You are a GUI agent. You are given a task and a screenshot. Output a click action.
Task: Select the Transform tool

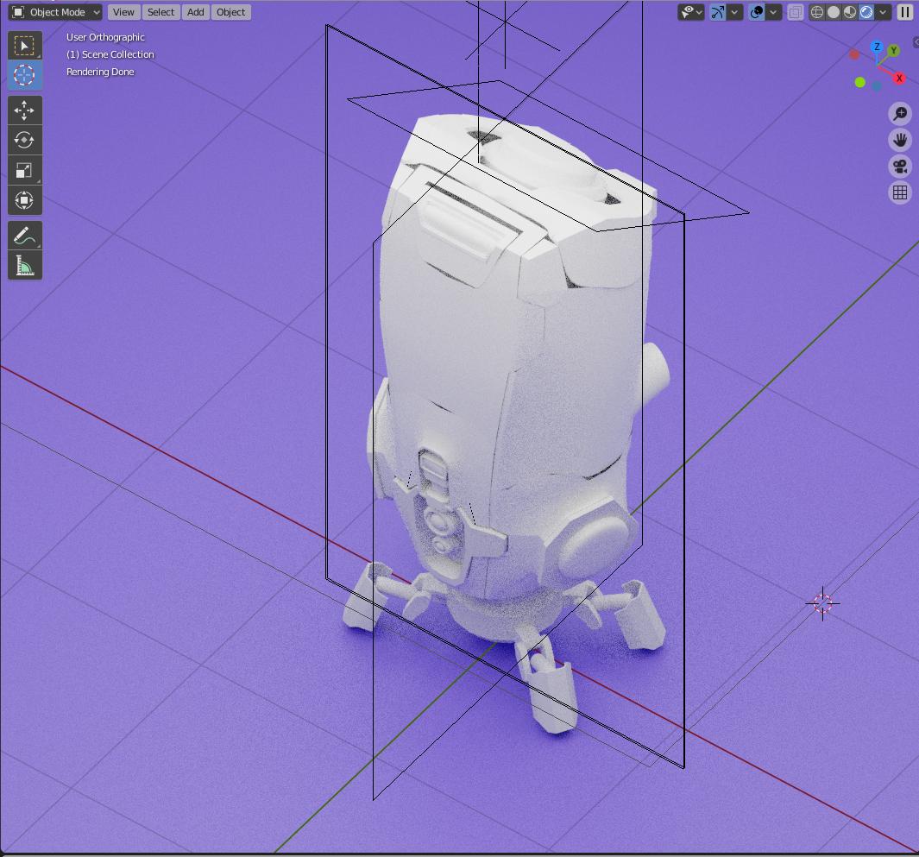[24, 200]
